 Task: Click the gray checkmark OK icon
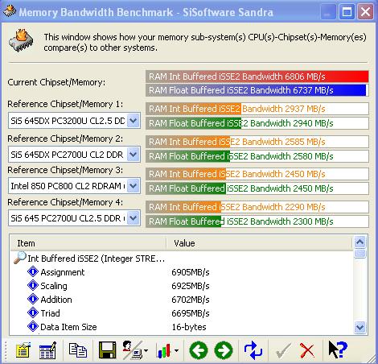coord(283,350)
